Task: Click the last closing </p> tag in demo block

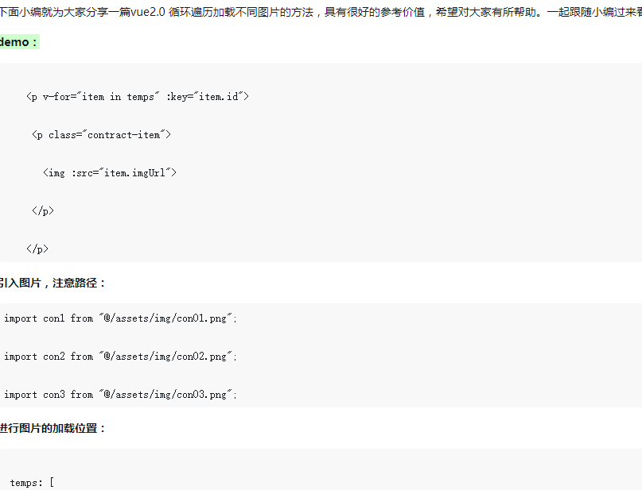Action: pos(37,249)
